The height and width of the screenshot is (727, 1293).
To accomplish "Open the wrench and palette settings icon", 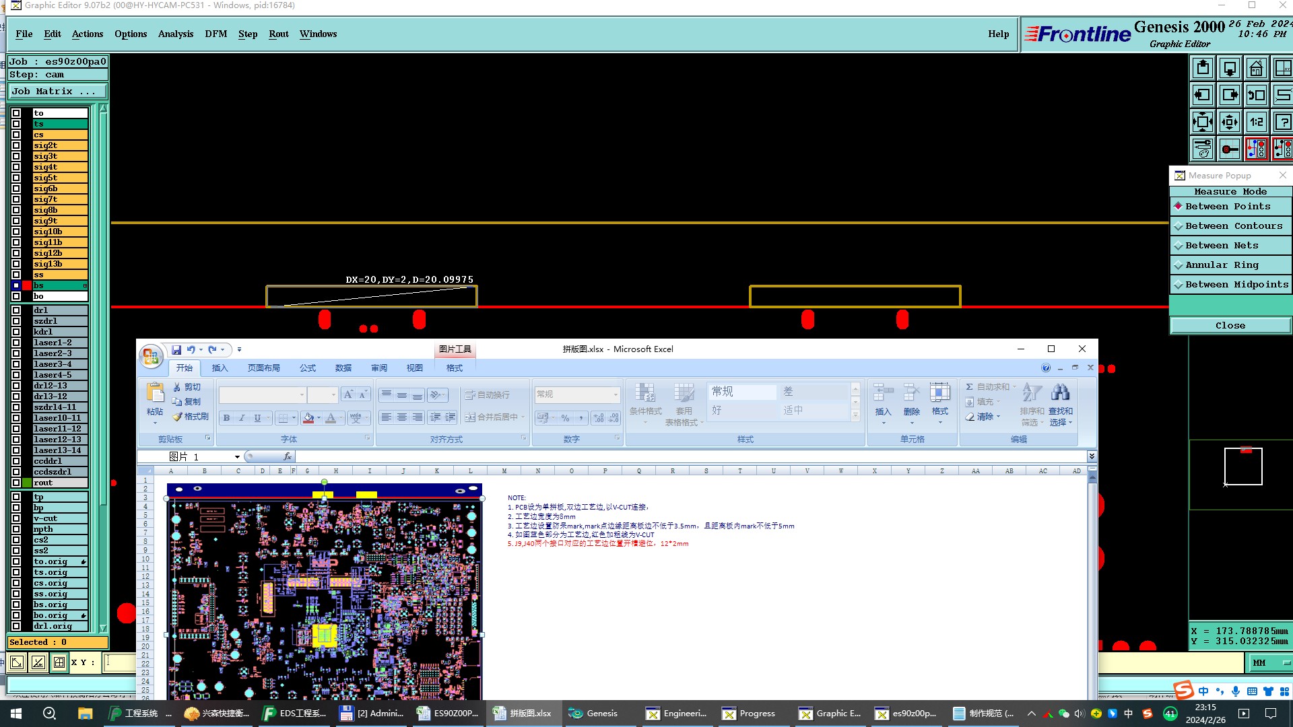I will (x=1203, y=149).
